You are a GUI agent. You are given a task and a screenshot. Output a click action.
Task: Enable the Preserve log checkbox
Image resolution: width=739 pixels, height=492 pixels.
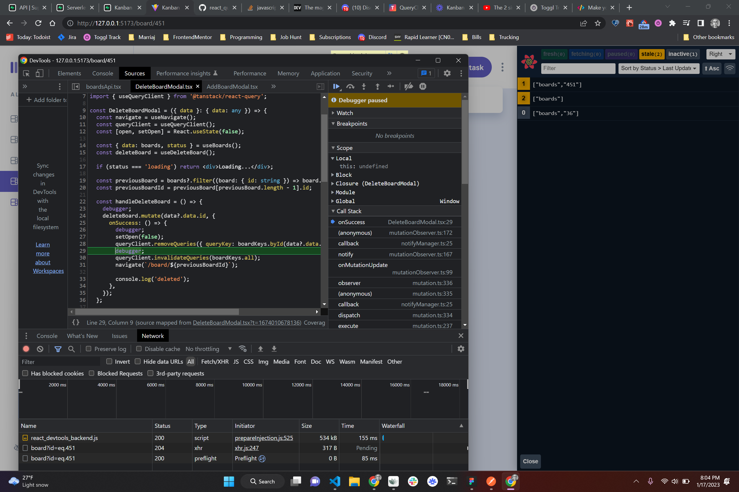tap(89, 349)
